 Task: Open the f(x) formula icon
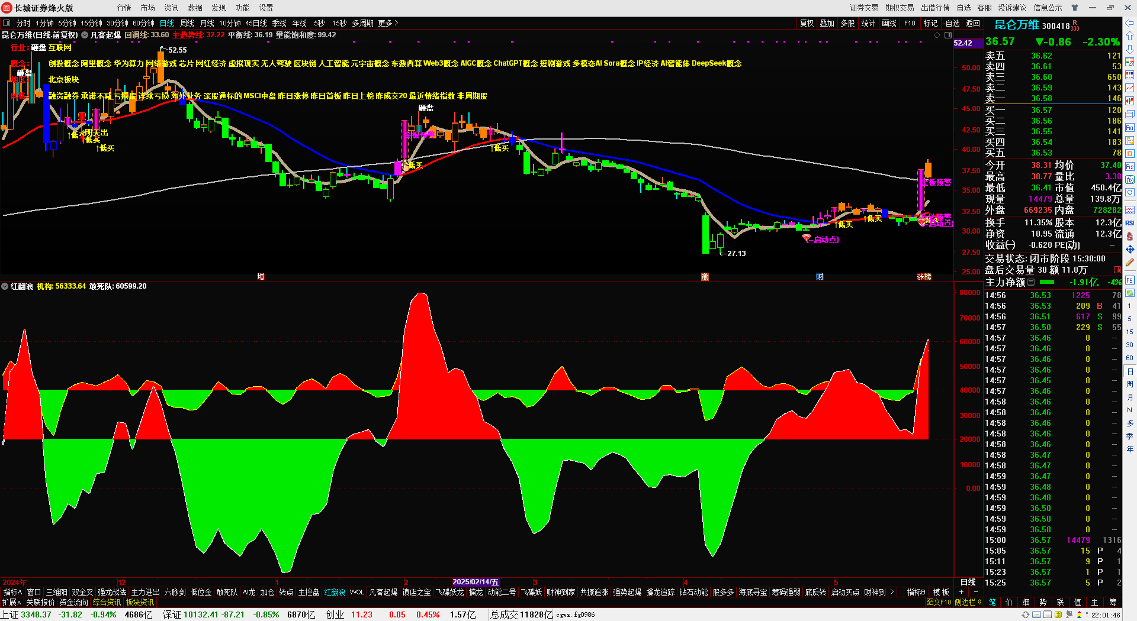(1130, 180)
